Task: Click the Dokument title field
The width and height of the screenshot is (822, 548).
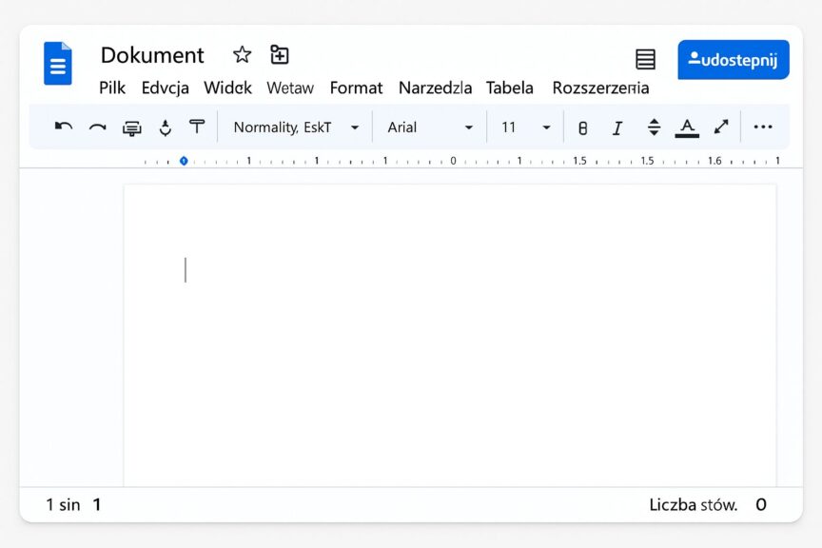Action: pyautogui.click(x=152, y=55)
